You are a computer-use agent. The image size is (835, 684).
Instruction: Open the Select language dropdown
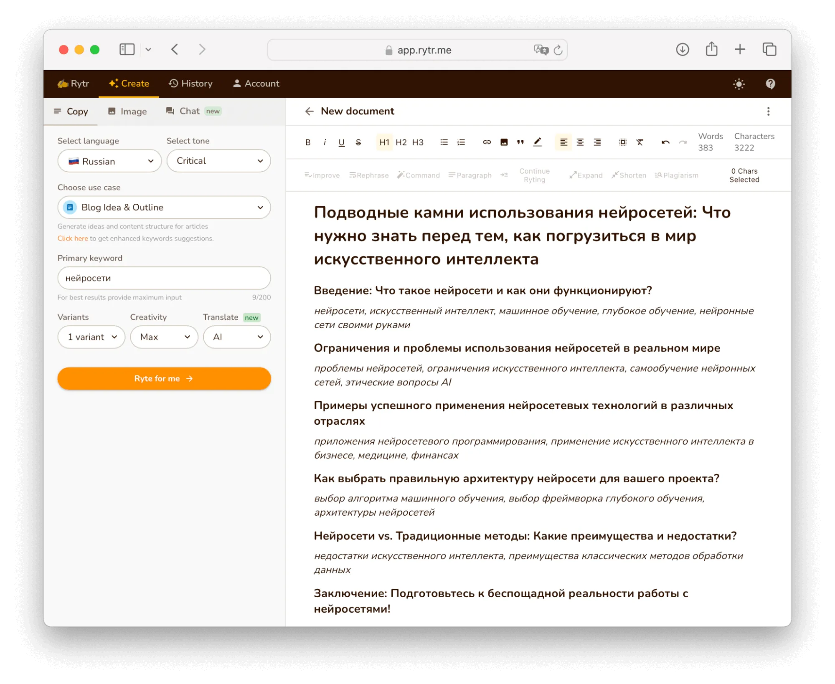107,161
